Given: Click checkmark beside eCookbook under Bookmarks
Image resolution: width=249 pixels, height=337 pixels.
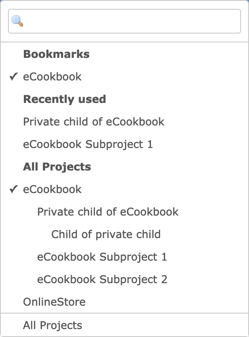Looking at the screenshot, I should (14, 76).
